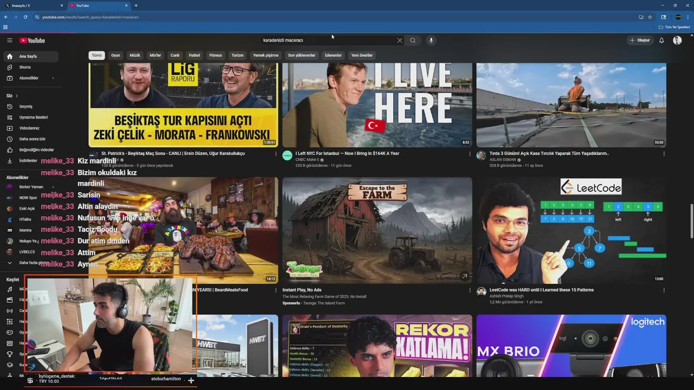Open options for I Left NYC video
Image resolution: width=694 pixels, height=390 pixels.
coord(470,154)
